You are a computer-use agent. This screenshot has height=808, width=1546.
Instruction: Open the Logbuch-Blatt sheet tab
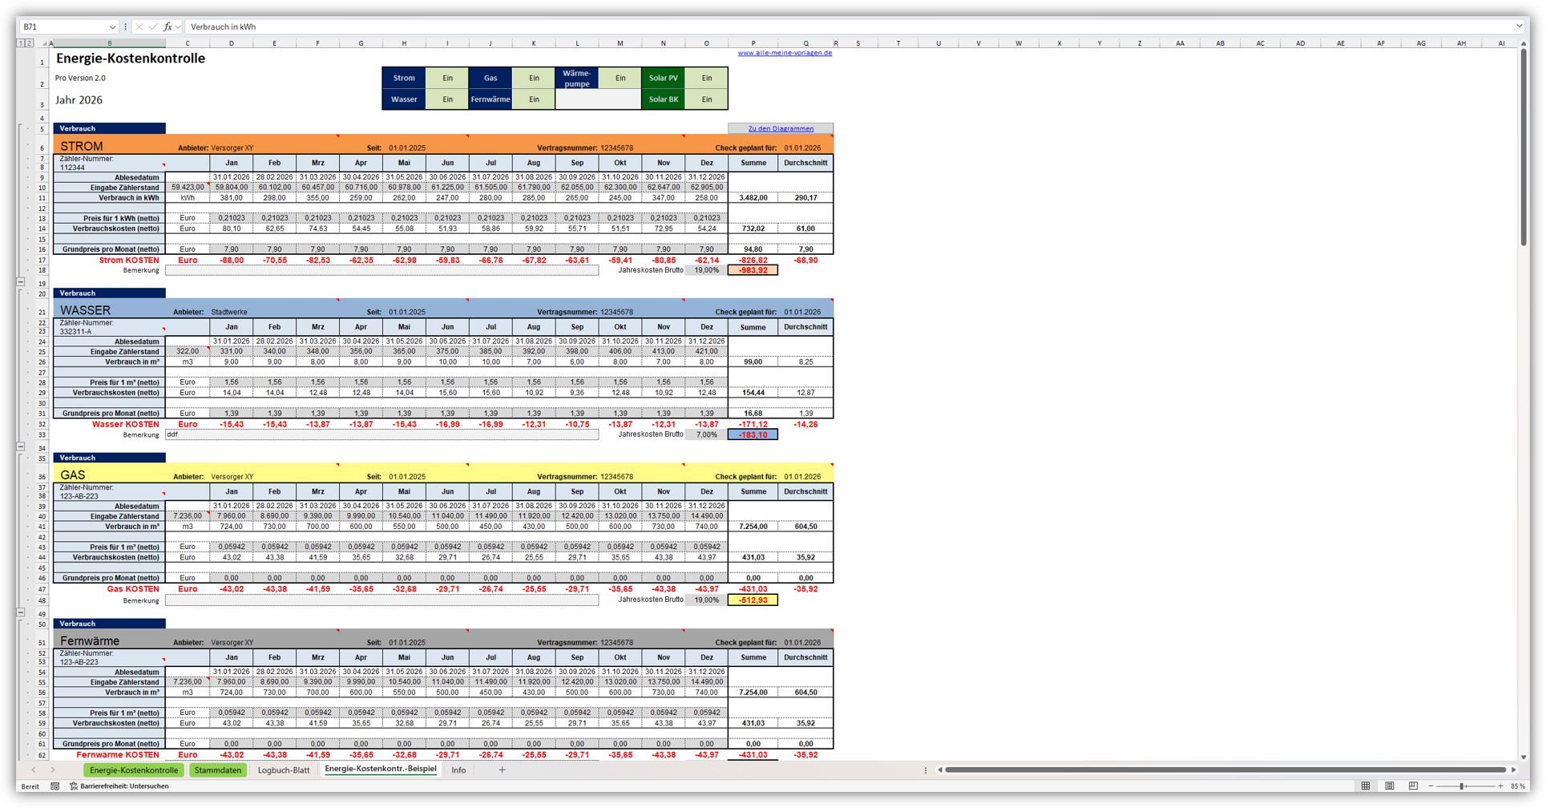point(284,770)
